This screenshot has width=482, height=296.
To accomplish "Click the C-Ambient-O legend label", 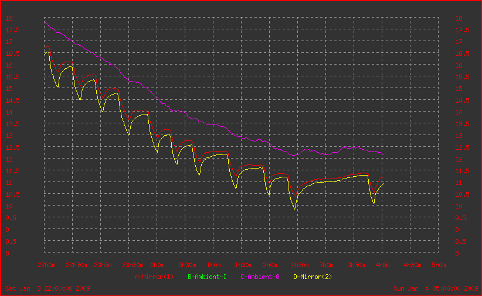I will pos(260,277).
